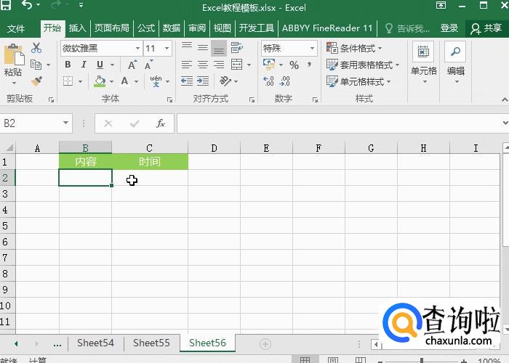Expand the formula bar
The image size is (509, 363).
click(505, 123)
